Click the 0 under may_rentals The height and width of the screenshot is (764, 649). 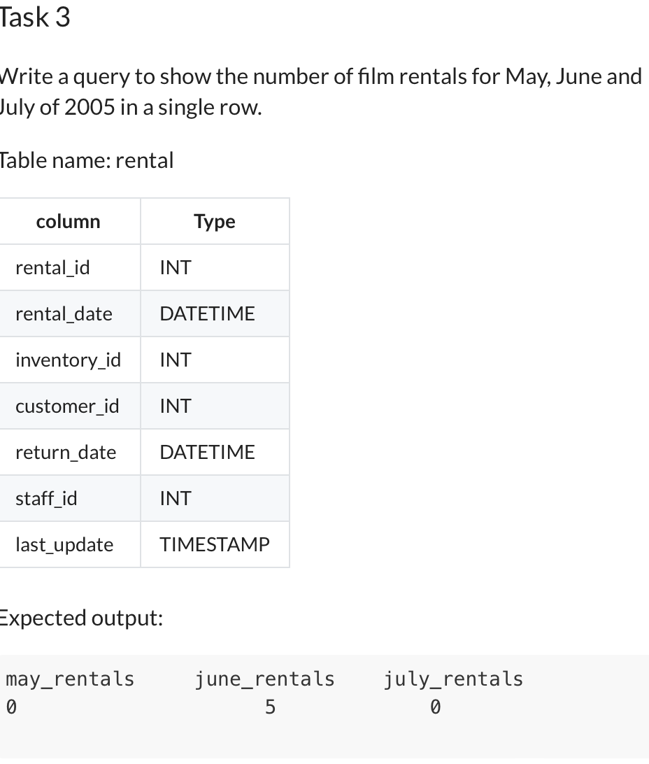point(10,707)
